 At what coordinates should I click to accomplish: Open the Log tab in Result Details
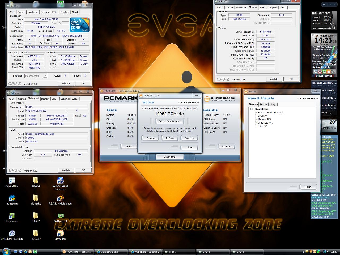click(273, 104)
